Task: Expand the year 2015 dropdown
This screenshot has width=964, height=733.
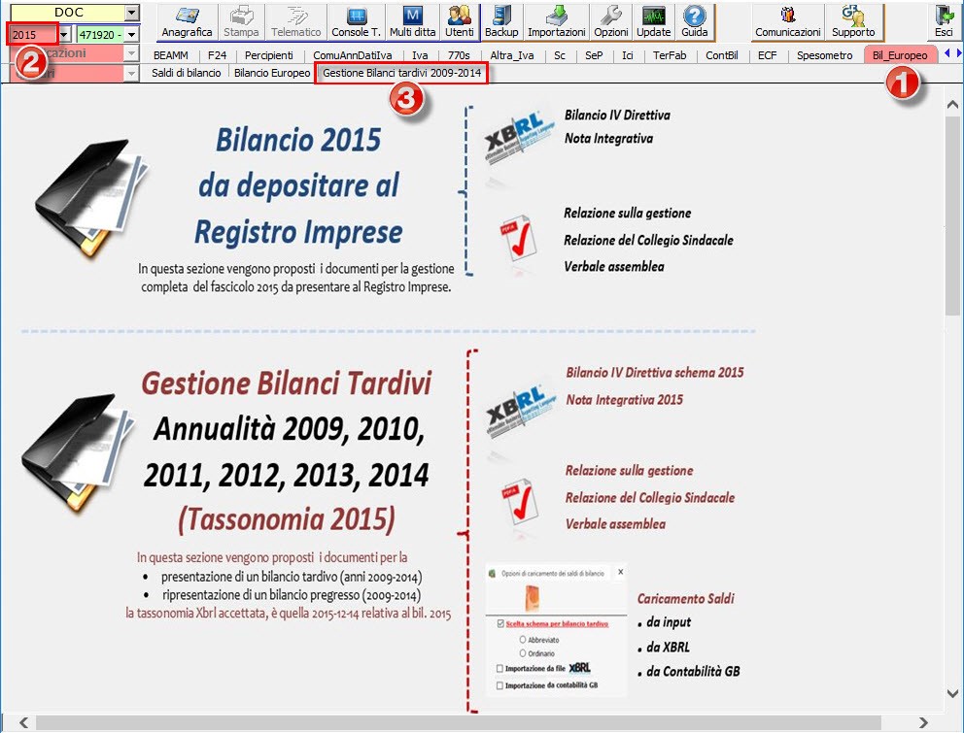Action: click(64, 35)
